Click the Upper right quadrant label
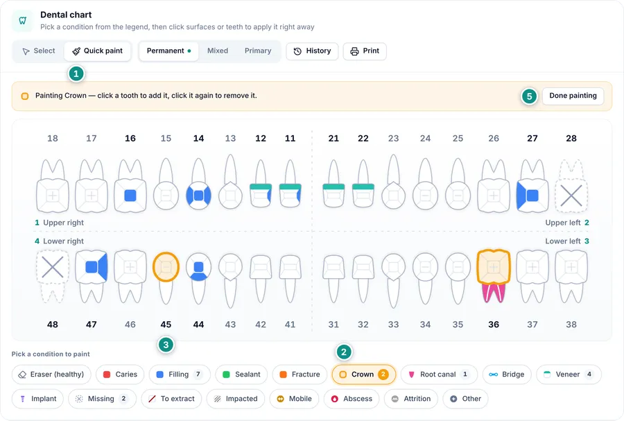 [60, 223]
